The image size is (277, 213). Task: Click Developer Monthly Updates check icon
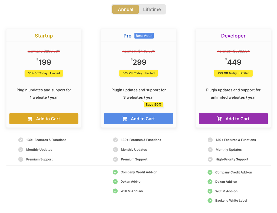click(x=210, y=150)
